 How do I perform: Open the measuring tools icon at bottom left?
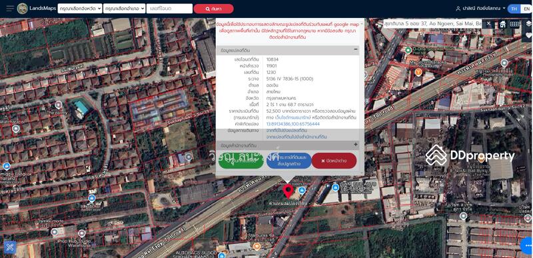10,247
